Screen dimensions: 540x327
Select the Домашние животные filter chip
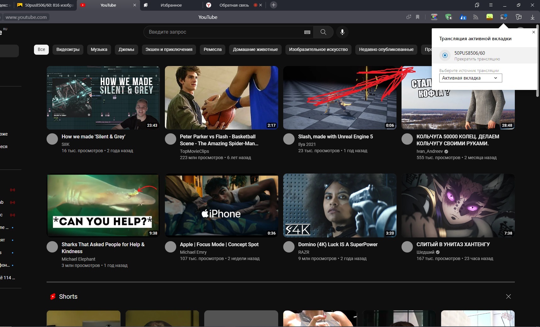[x=255, y=49]
